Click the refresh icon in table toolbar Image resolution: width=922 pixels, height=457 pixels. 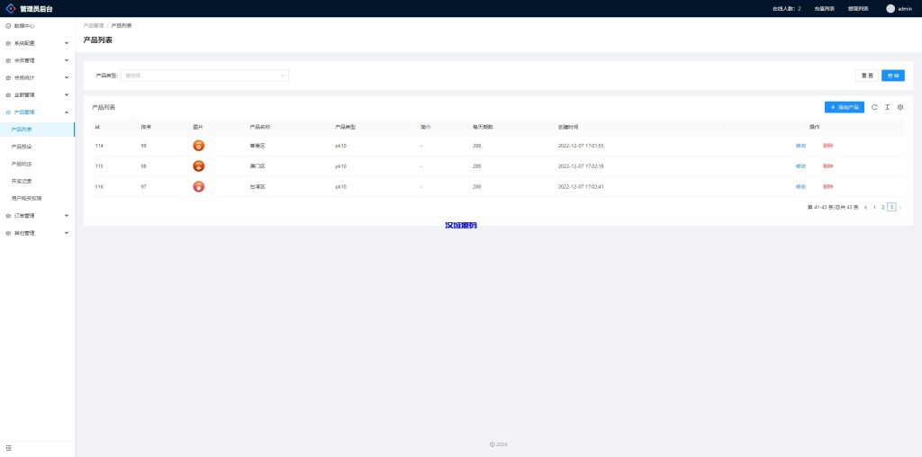[873, 107]
